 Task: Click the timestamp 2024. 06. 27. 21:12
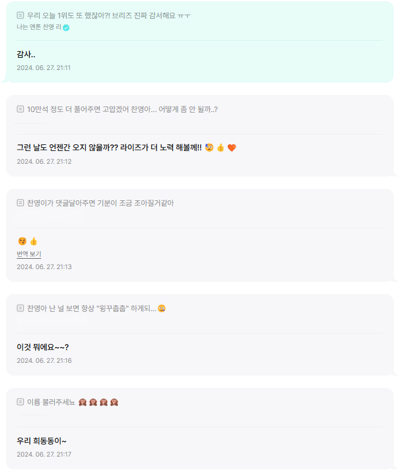tap(44, 161)
